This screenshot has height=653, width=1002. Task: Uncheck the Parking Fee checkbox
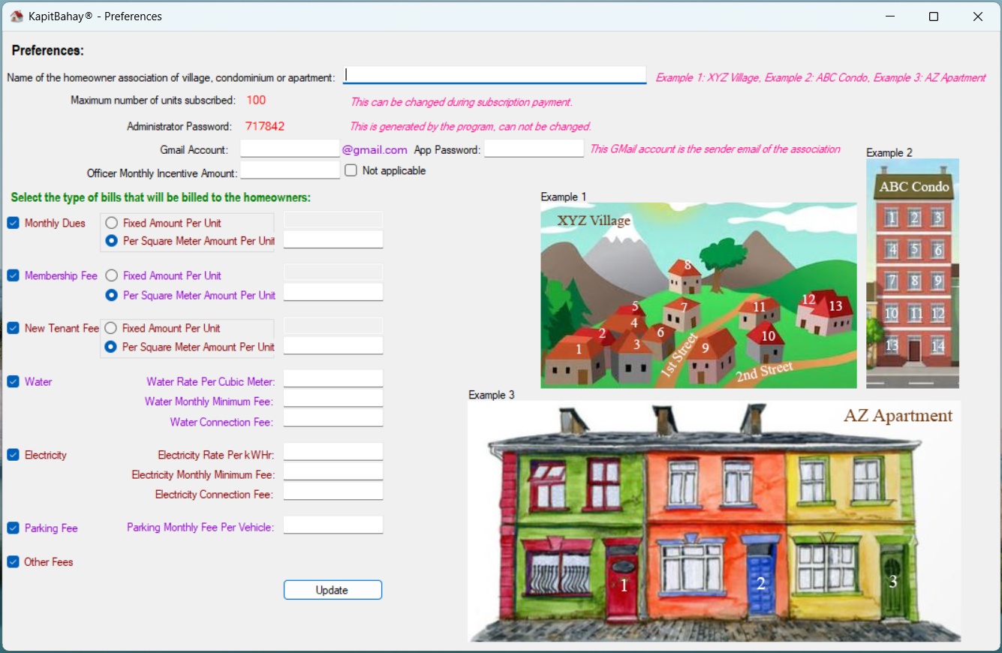point(14,528)
